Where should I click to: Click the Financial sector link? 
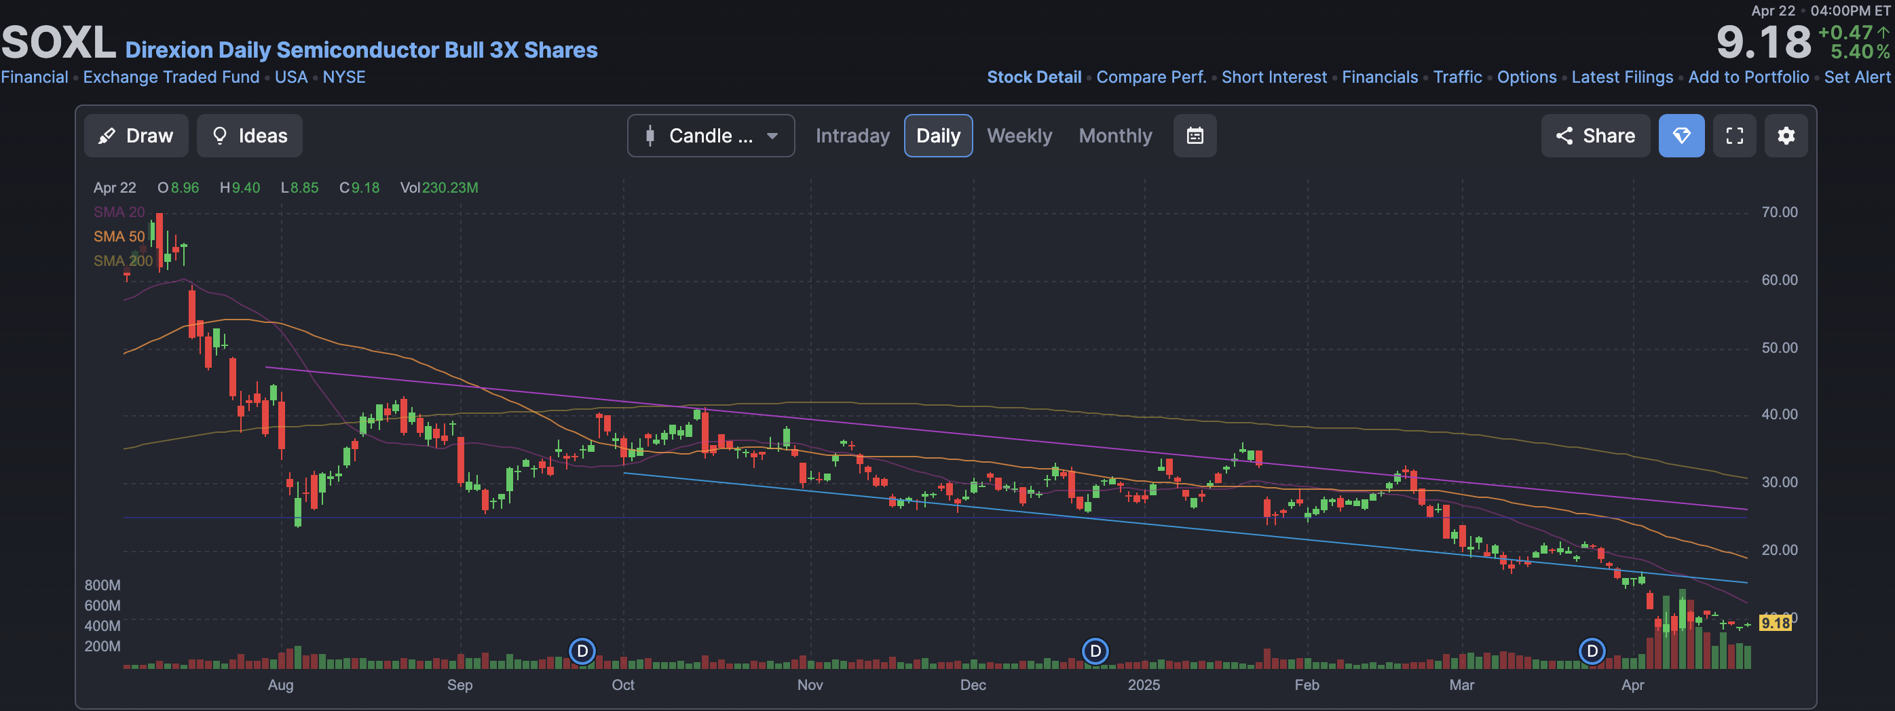coord(35,77)
